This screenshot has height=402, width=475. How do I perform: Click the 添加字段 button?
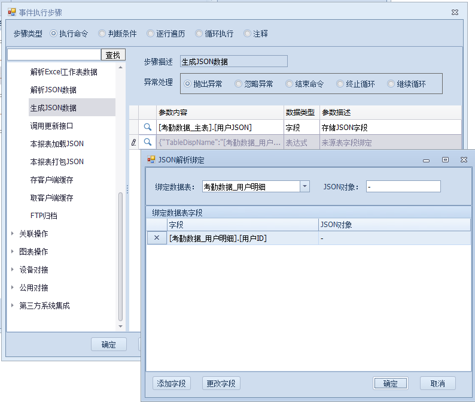coord(171,383)
